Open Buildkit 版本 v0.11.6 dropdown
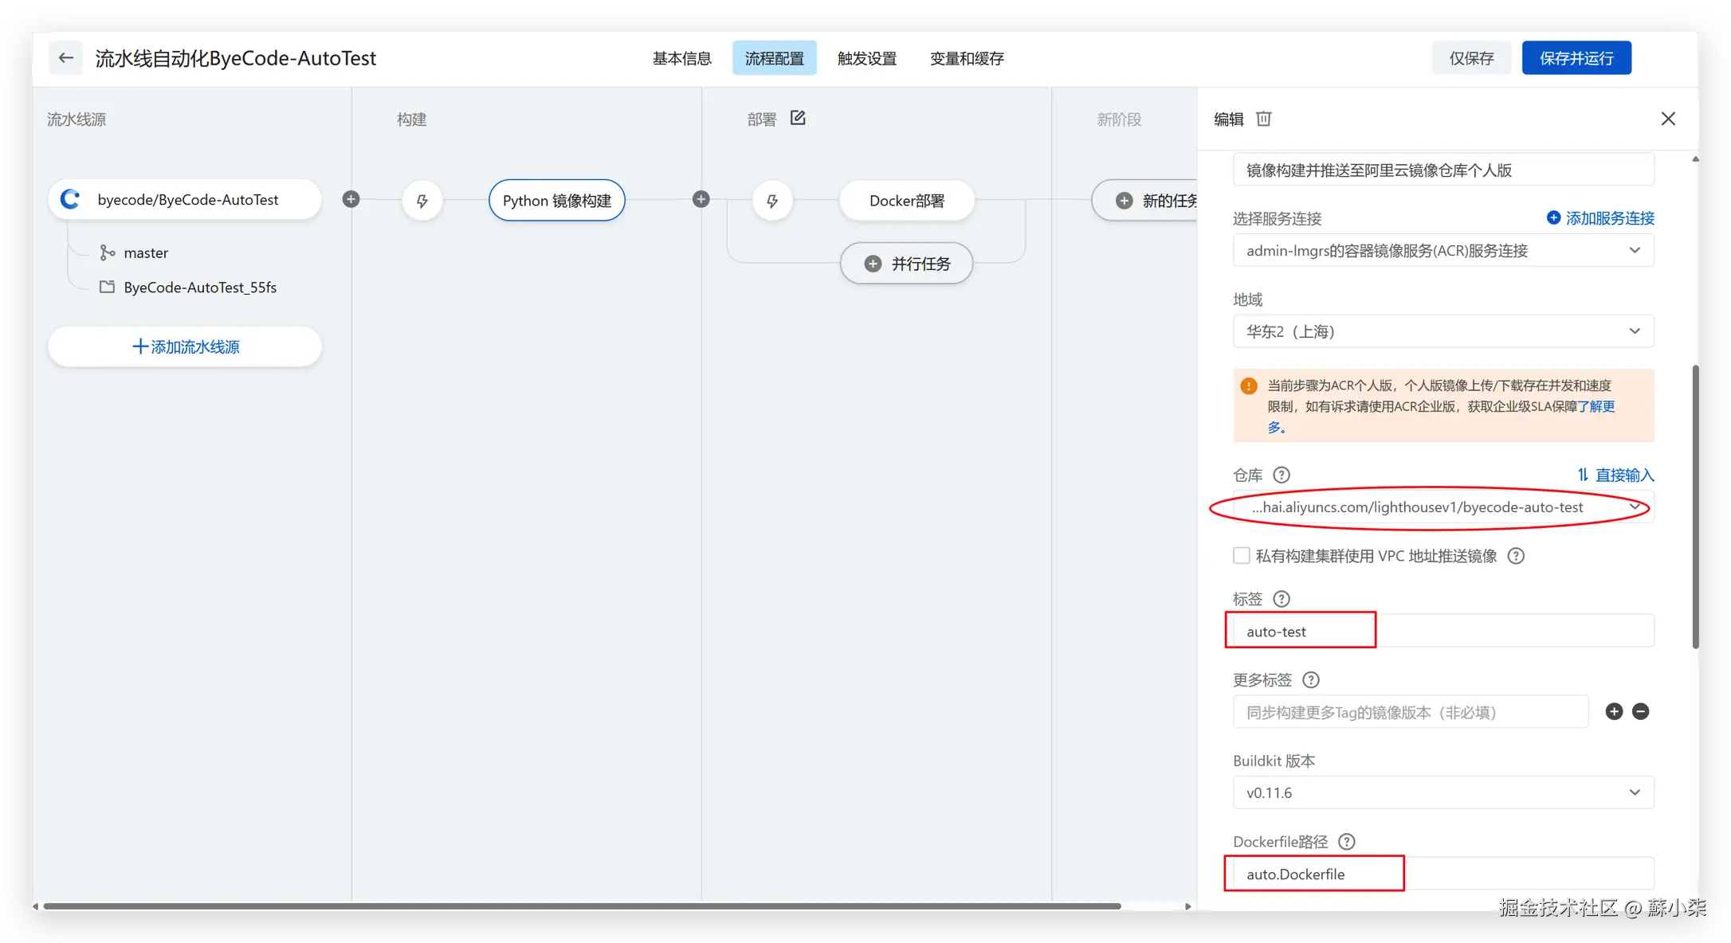Screen dimensions: 1731x943 click(x=1442, y=792)
